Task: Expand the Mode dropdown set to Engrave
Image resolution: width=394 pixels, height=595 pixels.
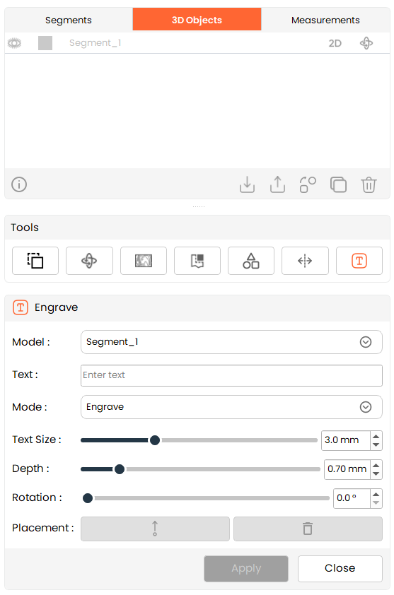Action: tap(231, 407)
